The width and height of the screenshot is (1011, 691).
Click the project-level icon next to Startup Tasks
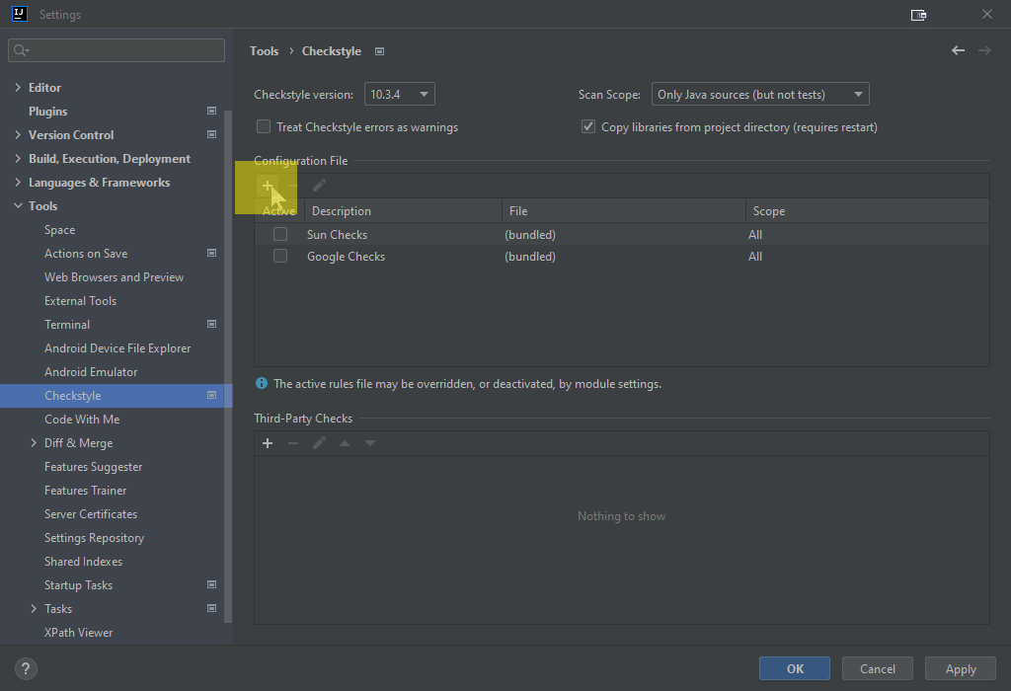click(211, 584)
